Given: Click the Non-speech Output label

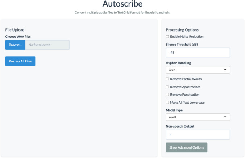Looking at the screenshot, I should [180, 126].
